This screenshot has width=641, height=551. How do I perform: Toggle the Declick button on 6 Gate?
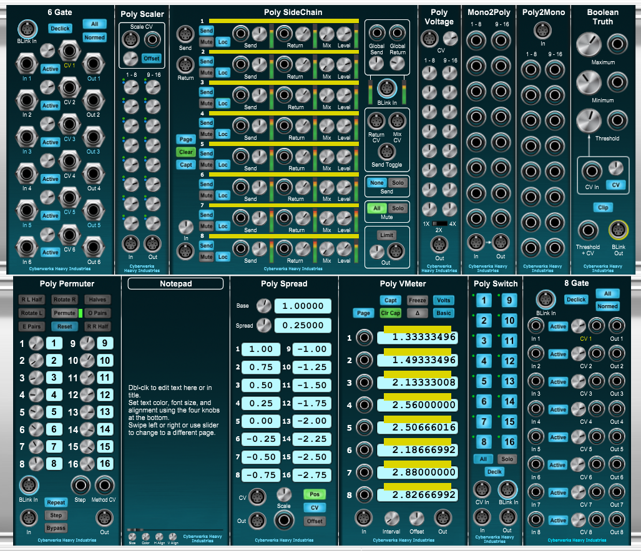[60, 29]
